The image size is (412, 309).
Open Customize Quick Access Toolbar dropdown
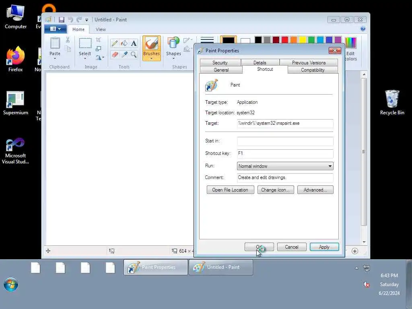coord(87,20)
